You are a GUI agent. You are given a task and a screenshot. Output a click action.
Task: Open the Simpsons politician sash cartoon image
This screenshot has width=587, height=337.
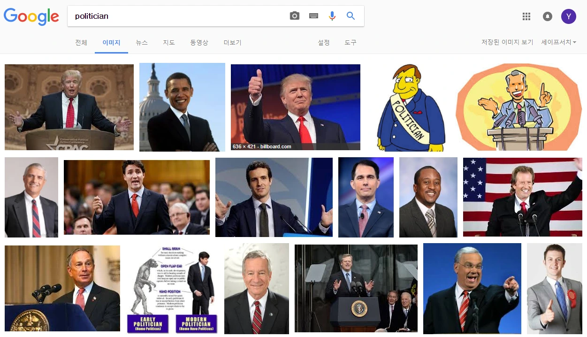click(409, 107)
